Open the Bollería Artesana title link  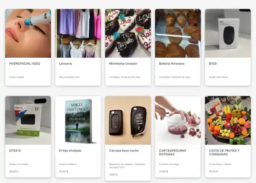click(172, 64)
